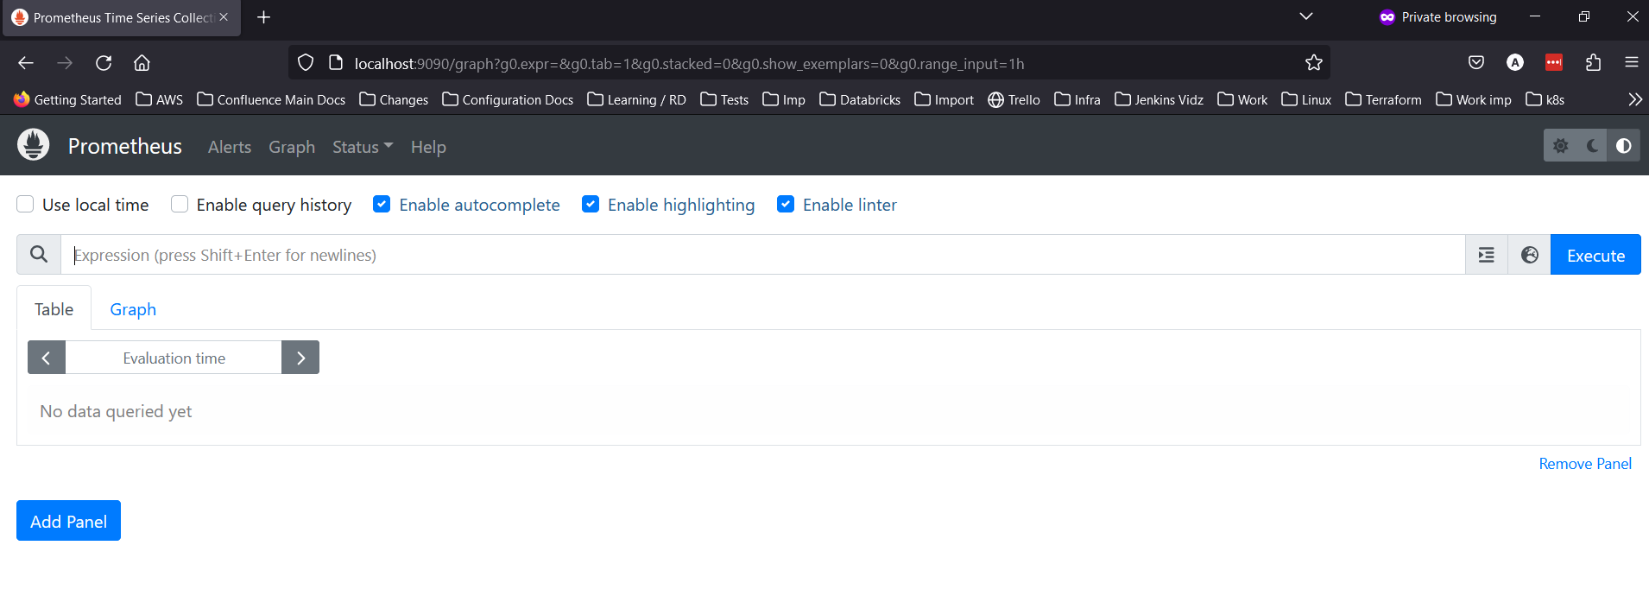Screen dimensions: 1649x615
Task: Open the k8s bookmark folder
Action: pos(1545,99)
